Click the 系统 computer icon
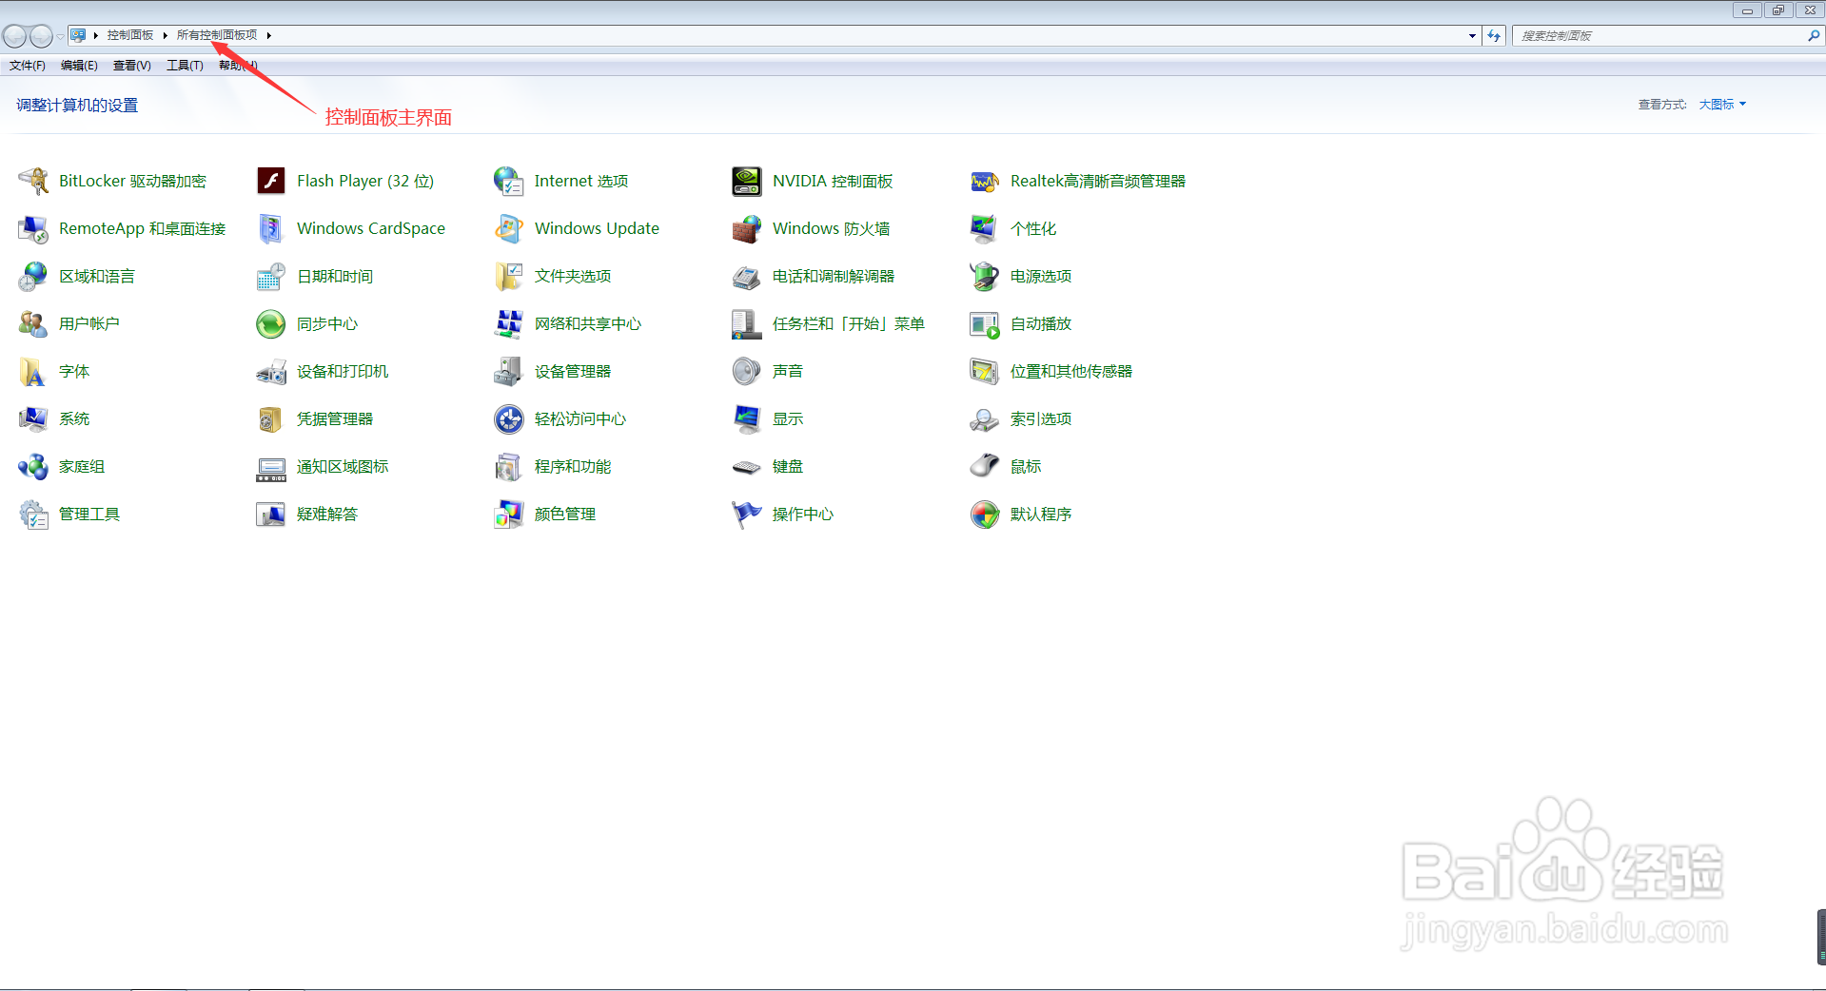The height and width of the screenshot is (991, 1826). [x=33, y=418]
